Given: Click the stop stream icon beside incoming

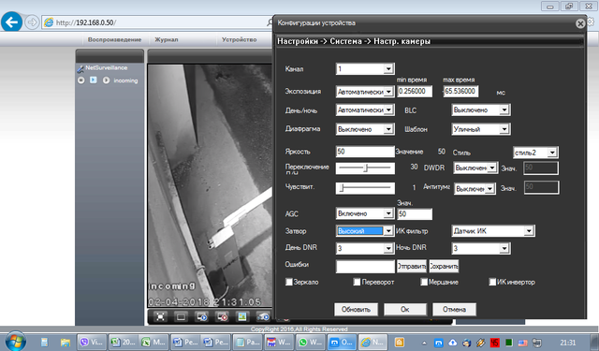Looking at the screenshot, I should (81, 80).
